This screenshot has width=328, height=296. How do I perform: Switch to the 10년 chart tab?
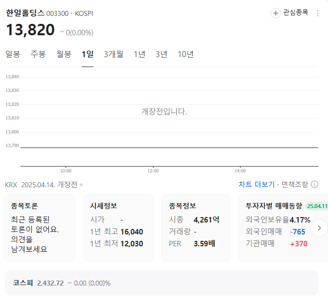coord(186,54)
